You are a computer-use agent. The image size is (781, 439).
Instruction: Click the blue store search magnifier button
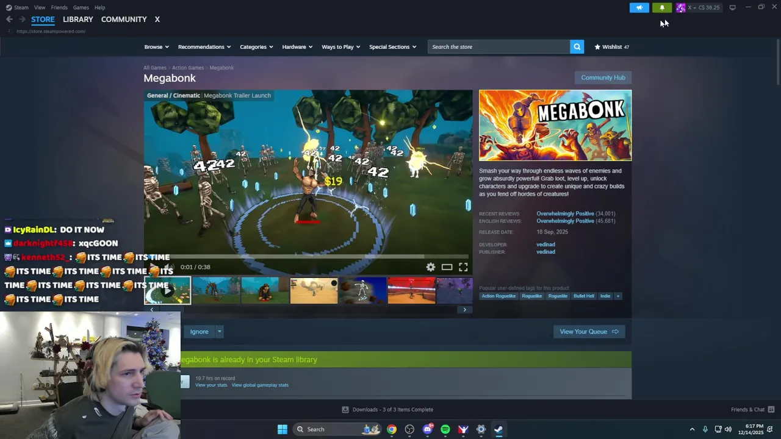pyautogui.click(x=577, y=47)
